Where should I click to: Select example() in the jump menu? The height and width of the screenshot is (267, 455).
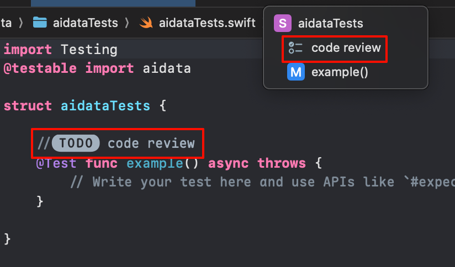[340, 72]
